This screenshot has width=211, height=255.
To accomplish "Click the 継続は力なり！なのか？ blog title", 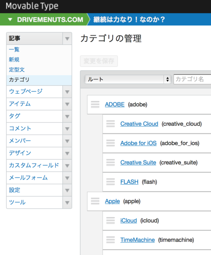I will [129, 19].
